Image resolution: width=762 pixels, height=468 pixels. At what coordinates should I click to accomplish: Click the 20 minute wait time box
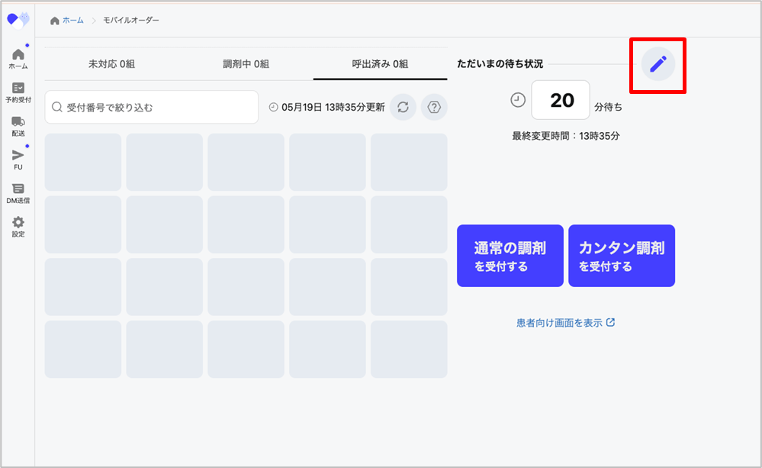(x=561, y=100)
